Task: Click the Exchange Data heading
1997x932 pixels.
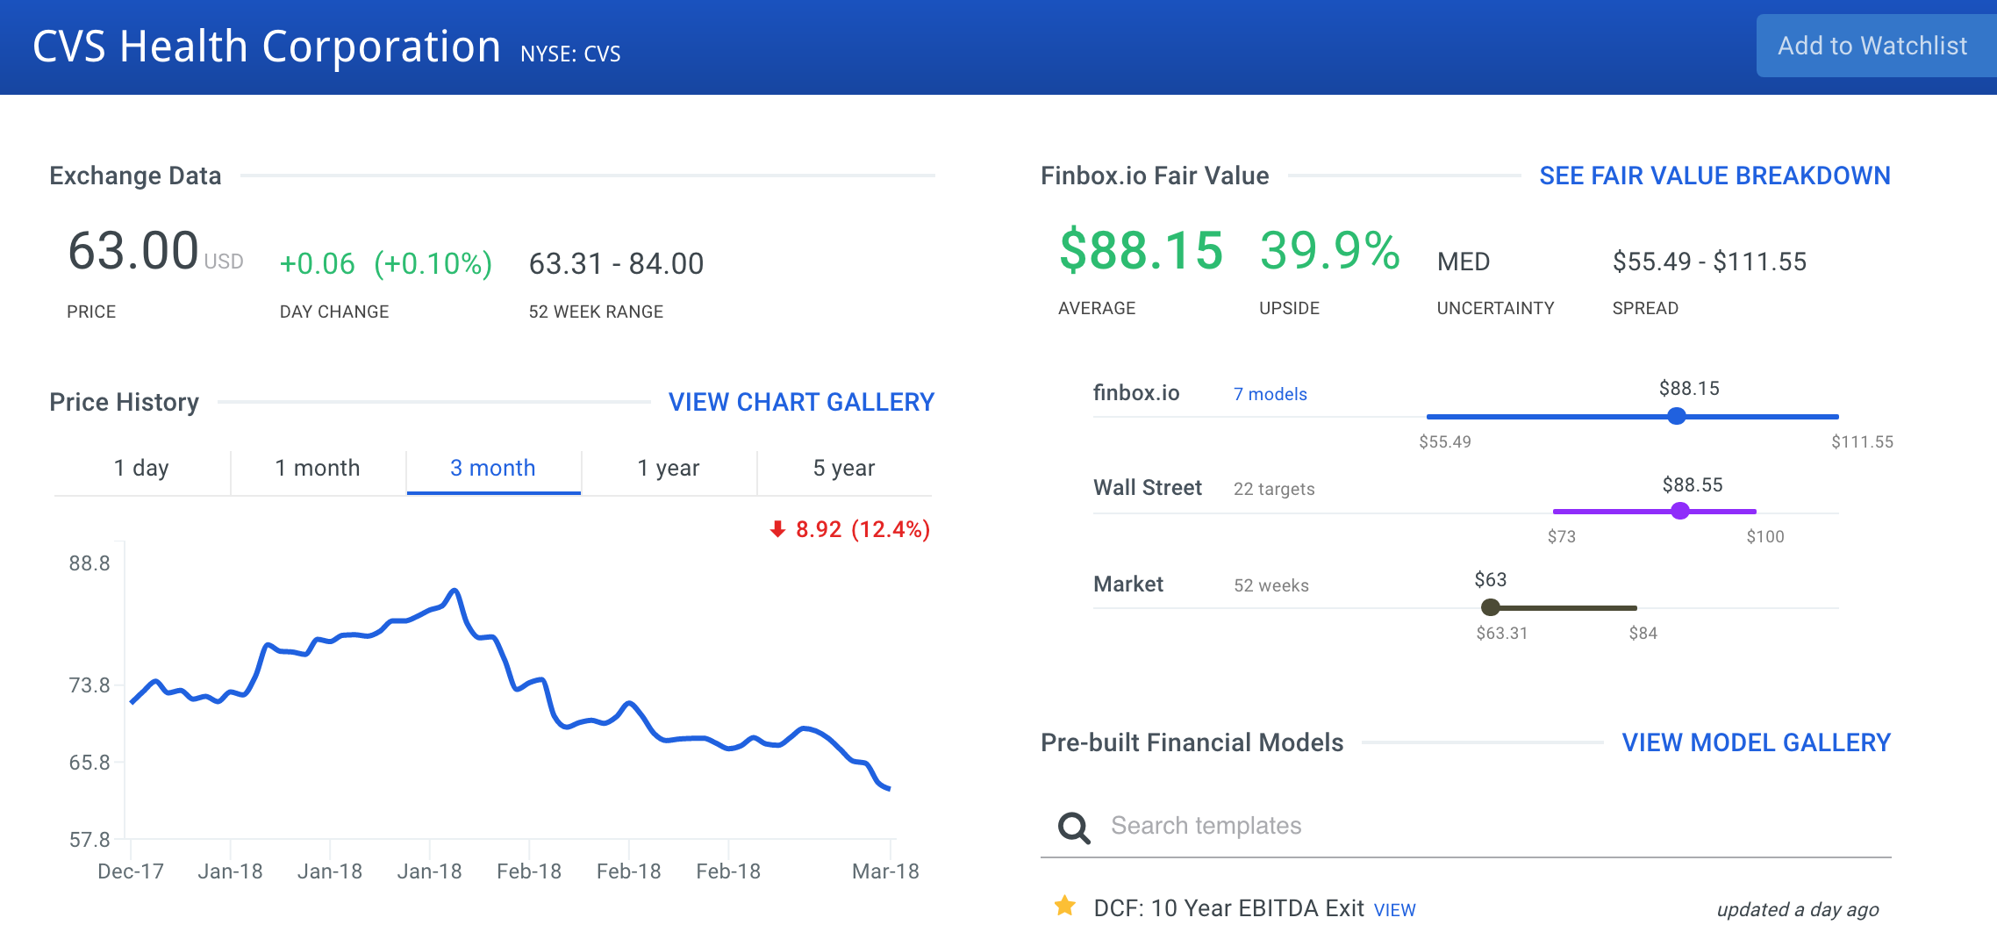Action: click(135, 176)
